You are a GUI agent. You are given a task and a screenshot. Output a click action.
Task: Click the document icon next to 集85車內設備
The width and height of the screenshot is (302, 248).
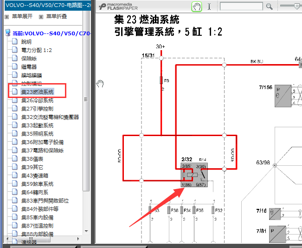tap(15, 217)
